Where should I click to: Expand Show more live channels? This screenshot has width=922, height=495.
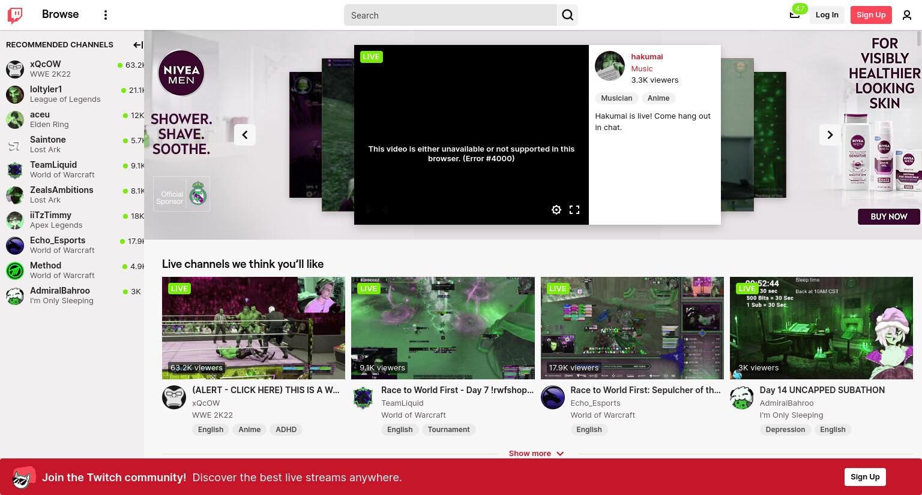536,454
